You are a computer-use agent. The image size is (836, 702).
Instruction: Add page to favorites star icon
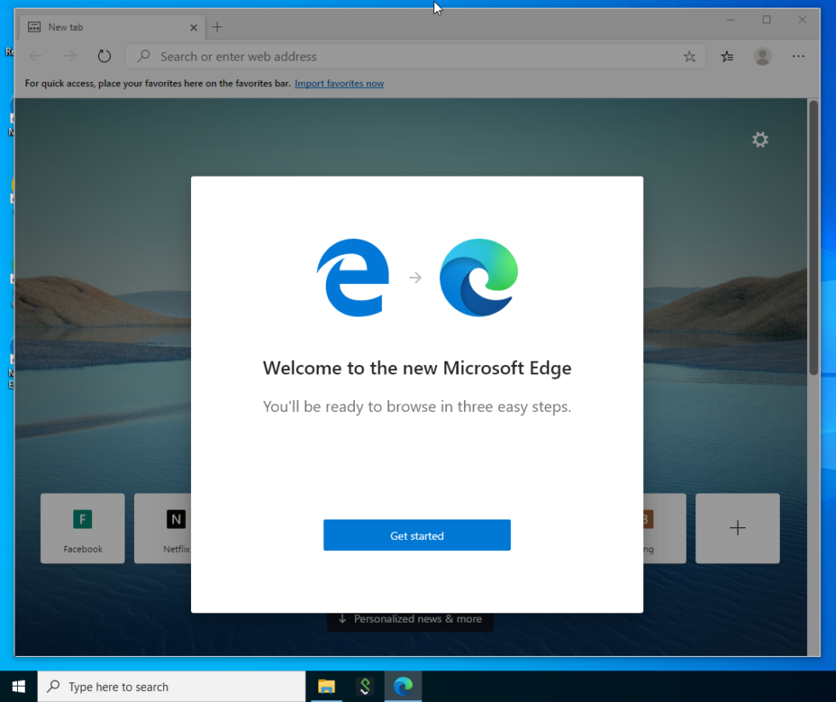point(689,56)
